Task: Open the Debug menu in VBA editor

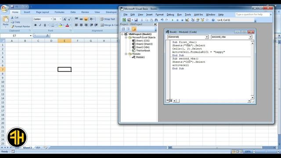Action: tap(170, 14)
